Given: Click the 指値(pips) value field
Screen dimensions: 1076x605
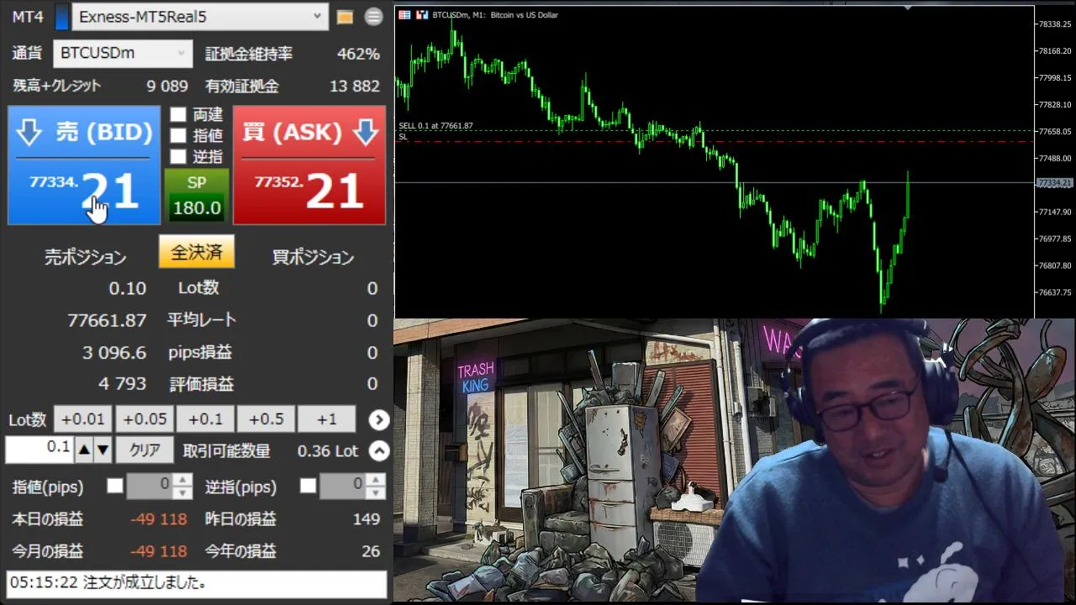Looking at the screenshot, I should [151, 486].
